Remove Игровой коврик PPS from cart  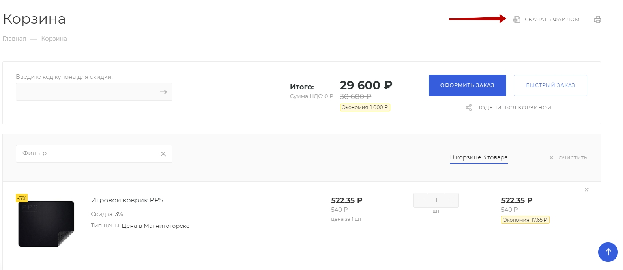[587, 190]
